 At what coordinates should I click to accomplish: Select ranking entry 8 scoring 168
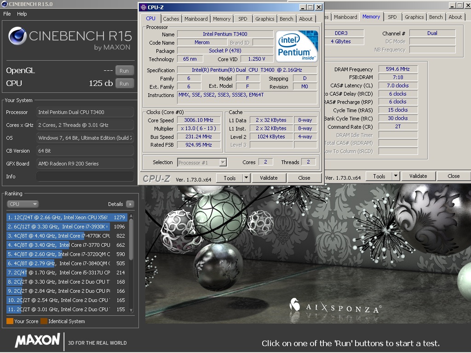pos(67,282)
